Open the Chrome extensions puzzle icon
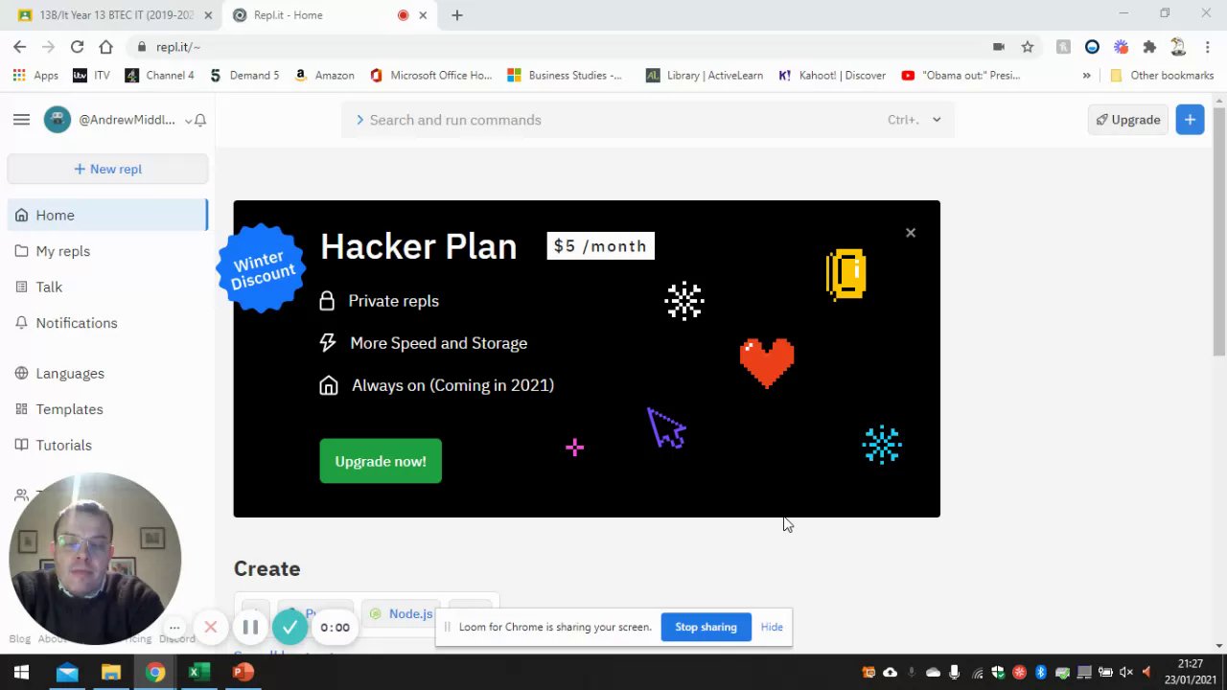 click(x=1149, y=46)
